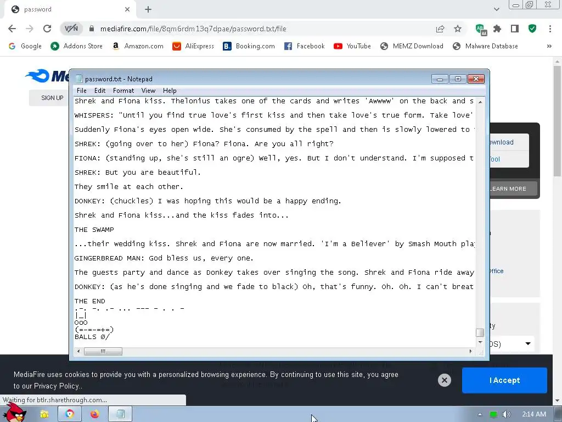Click the 'THE END' line in Notepad
Image resolution: width=562 pixels, height=422 pixels.
click(89, 301)
